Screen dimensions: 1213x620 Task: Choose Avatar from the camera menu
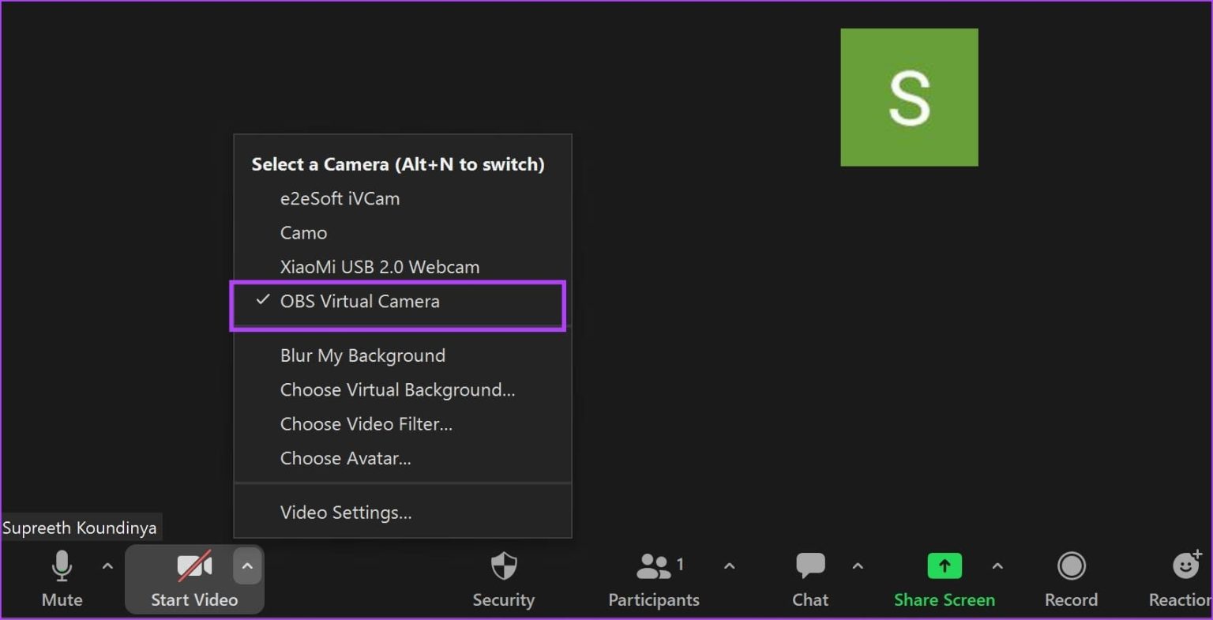pos(345,458)
